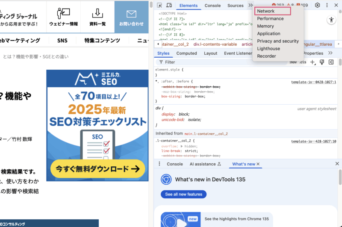This screenshot has width=342, height=227.
Task: Show next breadcrumb items with the right arrow
Action: pyautogui.click(x=339, y=44)
